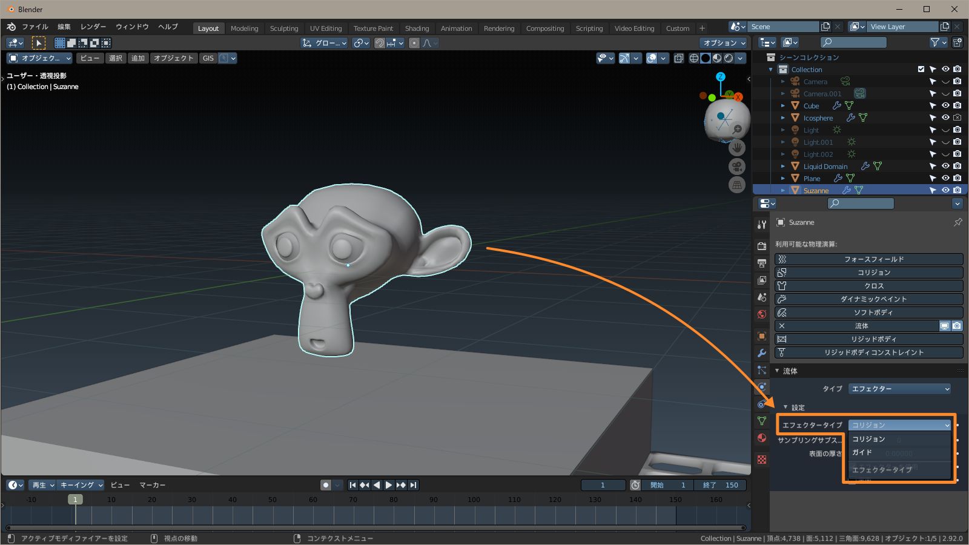Open the Particle properties tab icon

(762, 370)
